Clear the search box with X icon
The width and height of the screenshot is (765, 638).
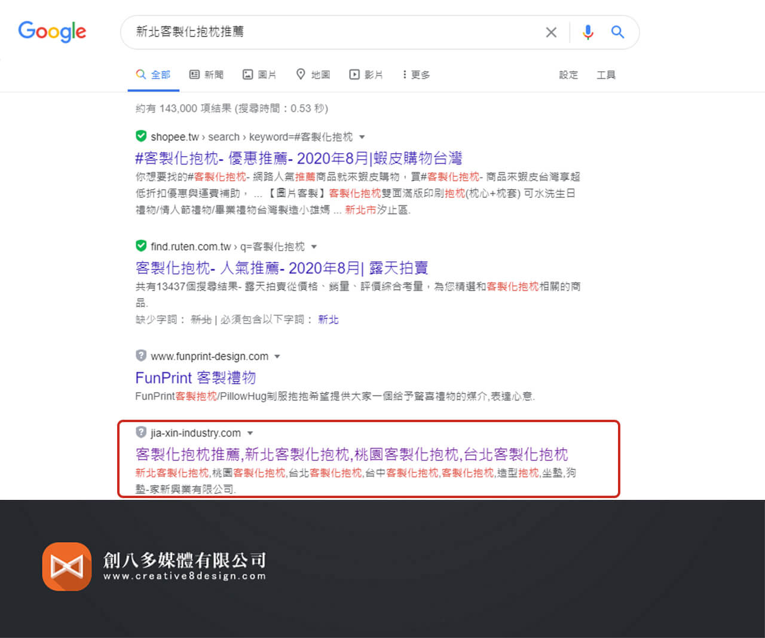(x=551, y=32)
